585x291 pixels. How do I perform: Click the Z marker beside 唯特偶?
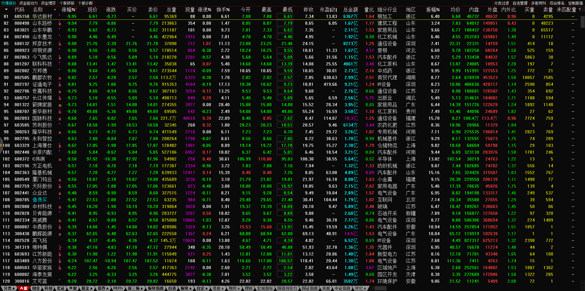click(60, 248)
